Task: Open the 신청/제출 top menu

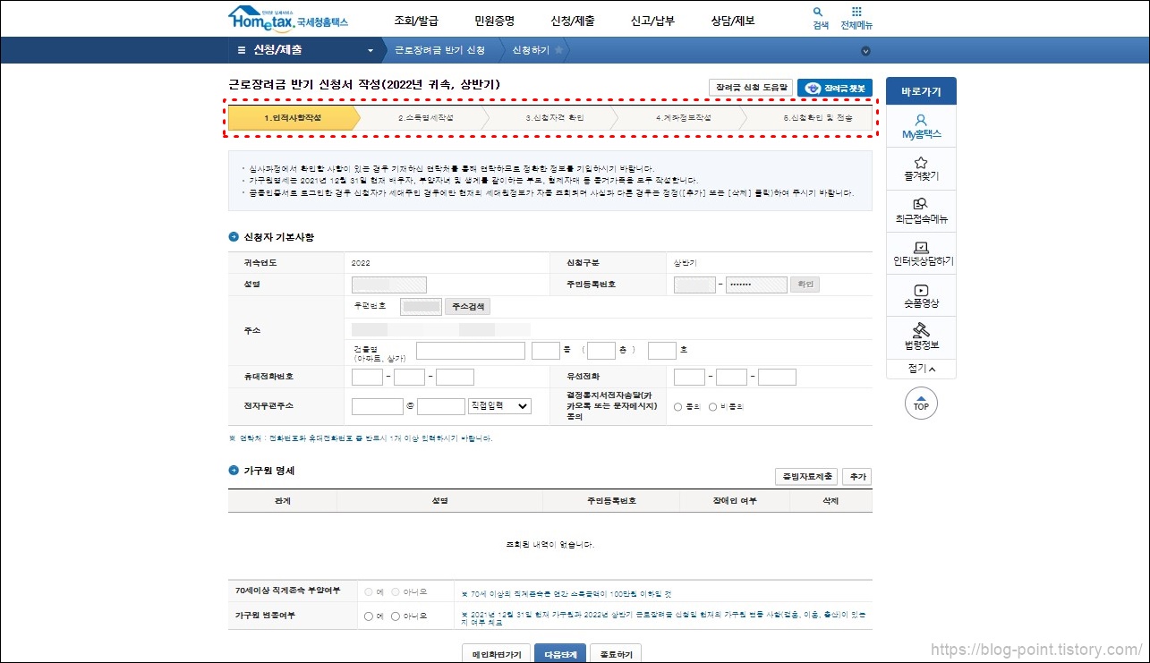Action: click(573, 21)
